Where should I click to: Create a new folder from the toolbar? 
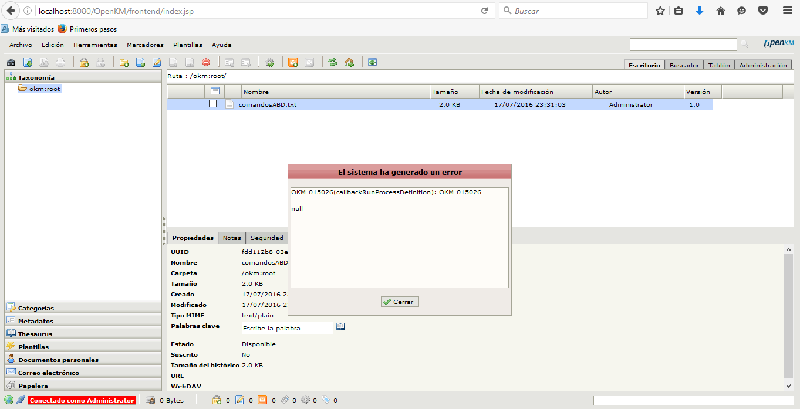[x=124, y=62]
